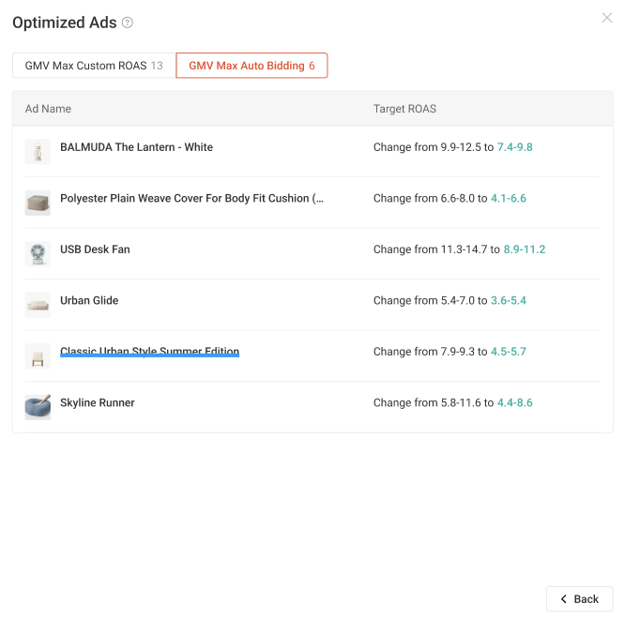625x619 pixels.
Task: Click the Skyline Runner ad name
Action: (98, 402)
